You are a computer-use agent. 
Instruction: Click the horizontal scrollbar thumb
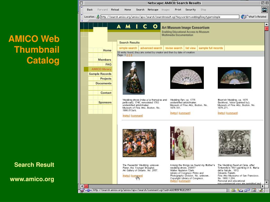[x=86, y=186]
